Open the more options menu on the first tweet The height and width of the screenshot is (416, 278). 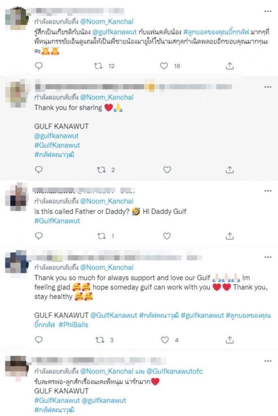(x=268, y=11)
